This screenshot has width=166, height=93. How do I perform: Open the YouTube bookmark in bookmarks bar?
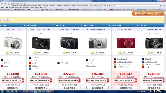coord(31,7)
